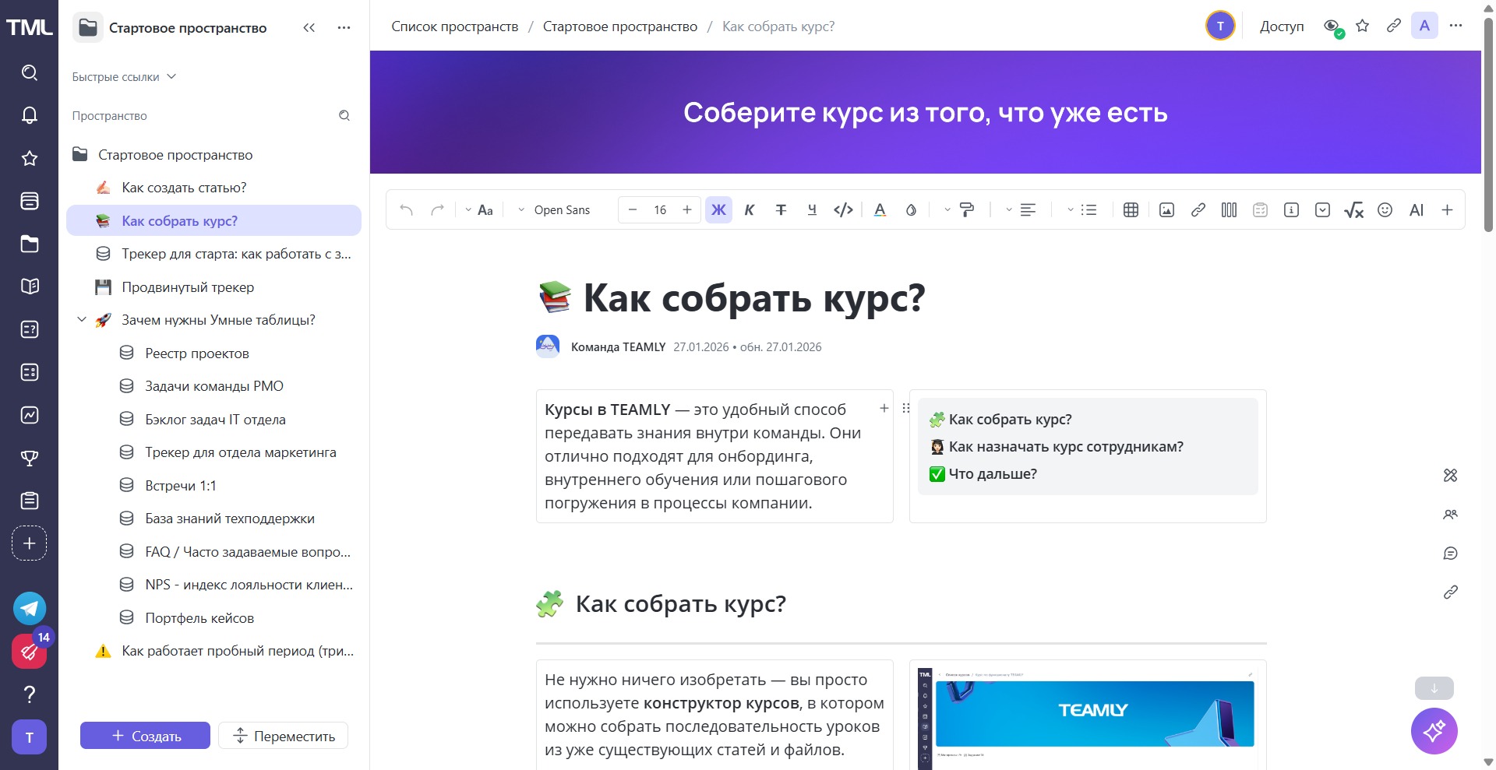The image size is (1496, 770).
Task: Click the font size 16 field
Action: (660, 209)
